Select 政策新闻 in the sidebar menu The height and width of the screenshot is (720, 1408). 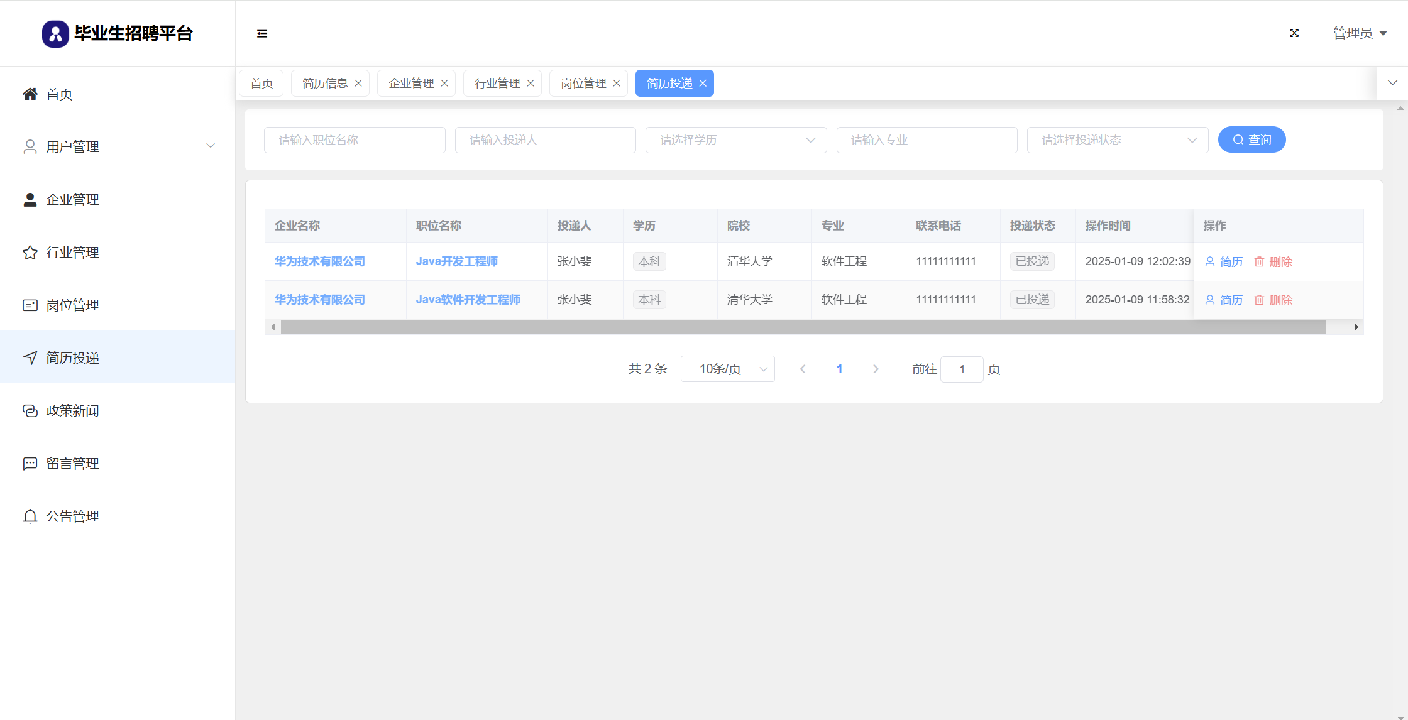pos(72,411)
